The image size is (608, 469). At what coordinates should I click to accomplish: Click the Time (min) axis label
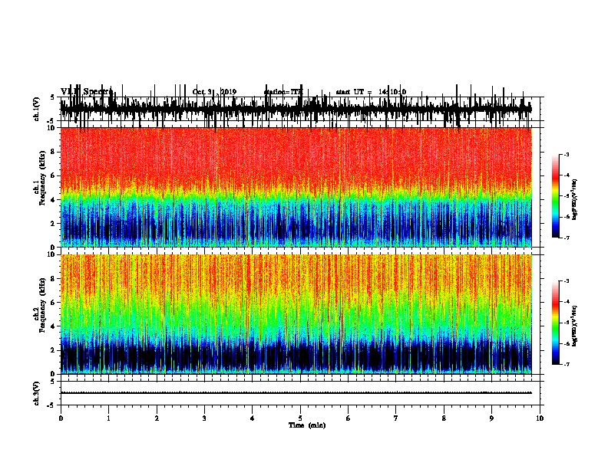(x=307, y=425)
